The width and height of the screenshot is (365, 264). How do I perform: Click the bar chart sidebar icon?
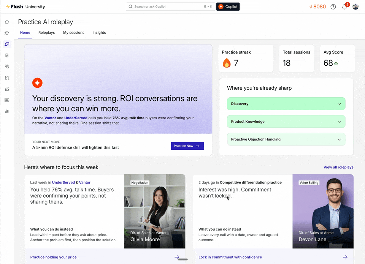click(x=7, y=111)
